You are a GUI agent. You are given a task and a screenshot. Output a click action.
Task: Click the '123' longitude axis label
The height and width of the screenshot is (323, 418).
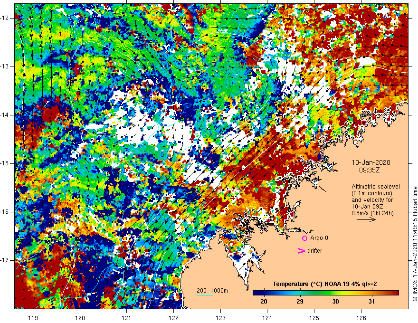[220, 318]
